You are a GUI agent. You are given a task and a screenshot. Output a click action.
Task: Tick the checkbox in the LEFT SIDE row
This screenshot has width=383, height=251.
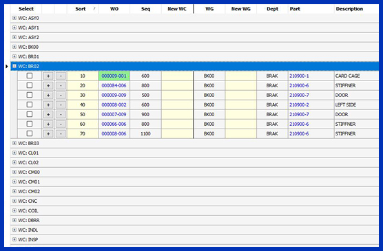tap(30, 105)
